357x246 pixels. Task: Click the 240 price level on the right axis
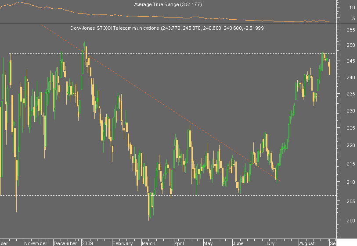pyautogui.click(x=350, y=77)
